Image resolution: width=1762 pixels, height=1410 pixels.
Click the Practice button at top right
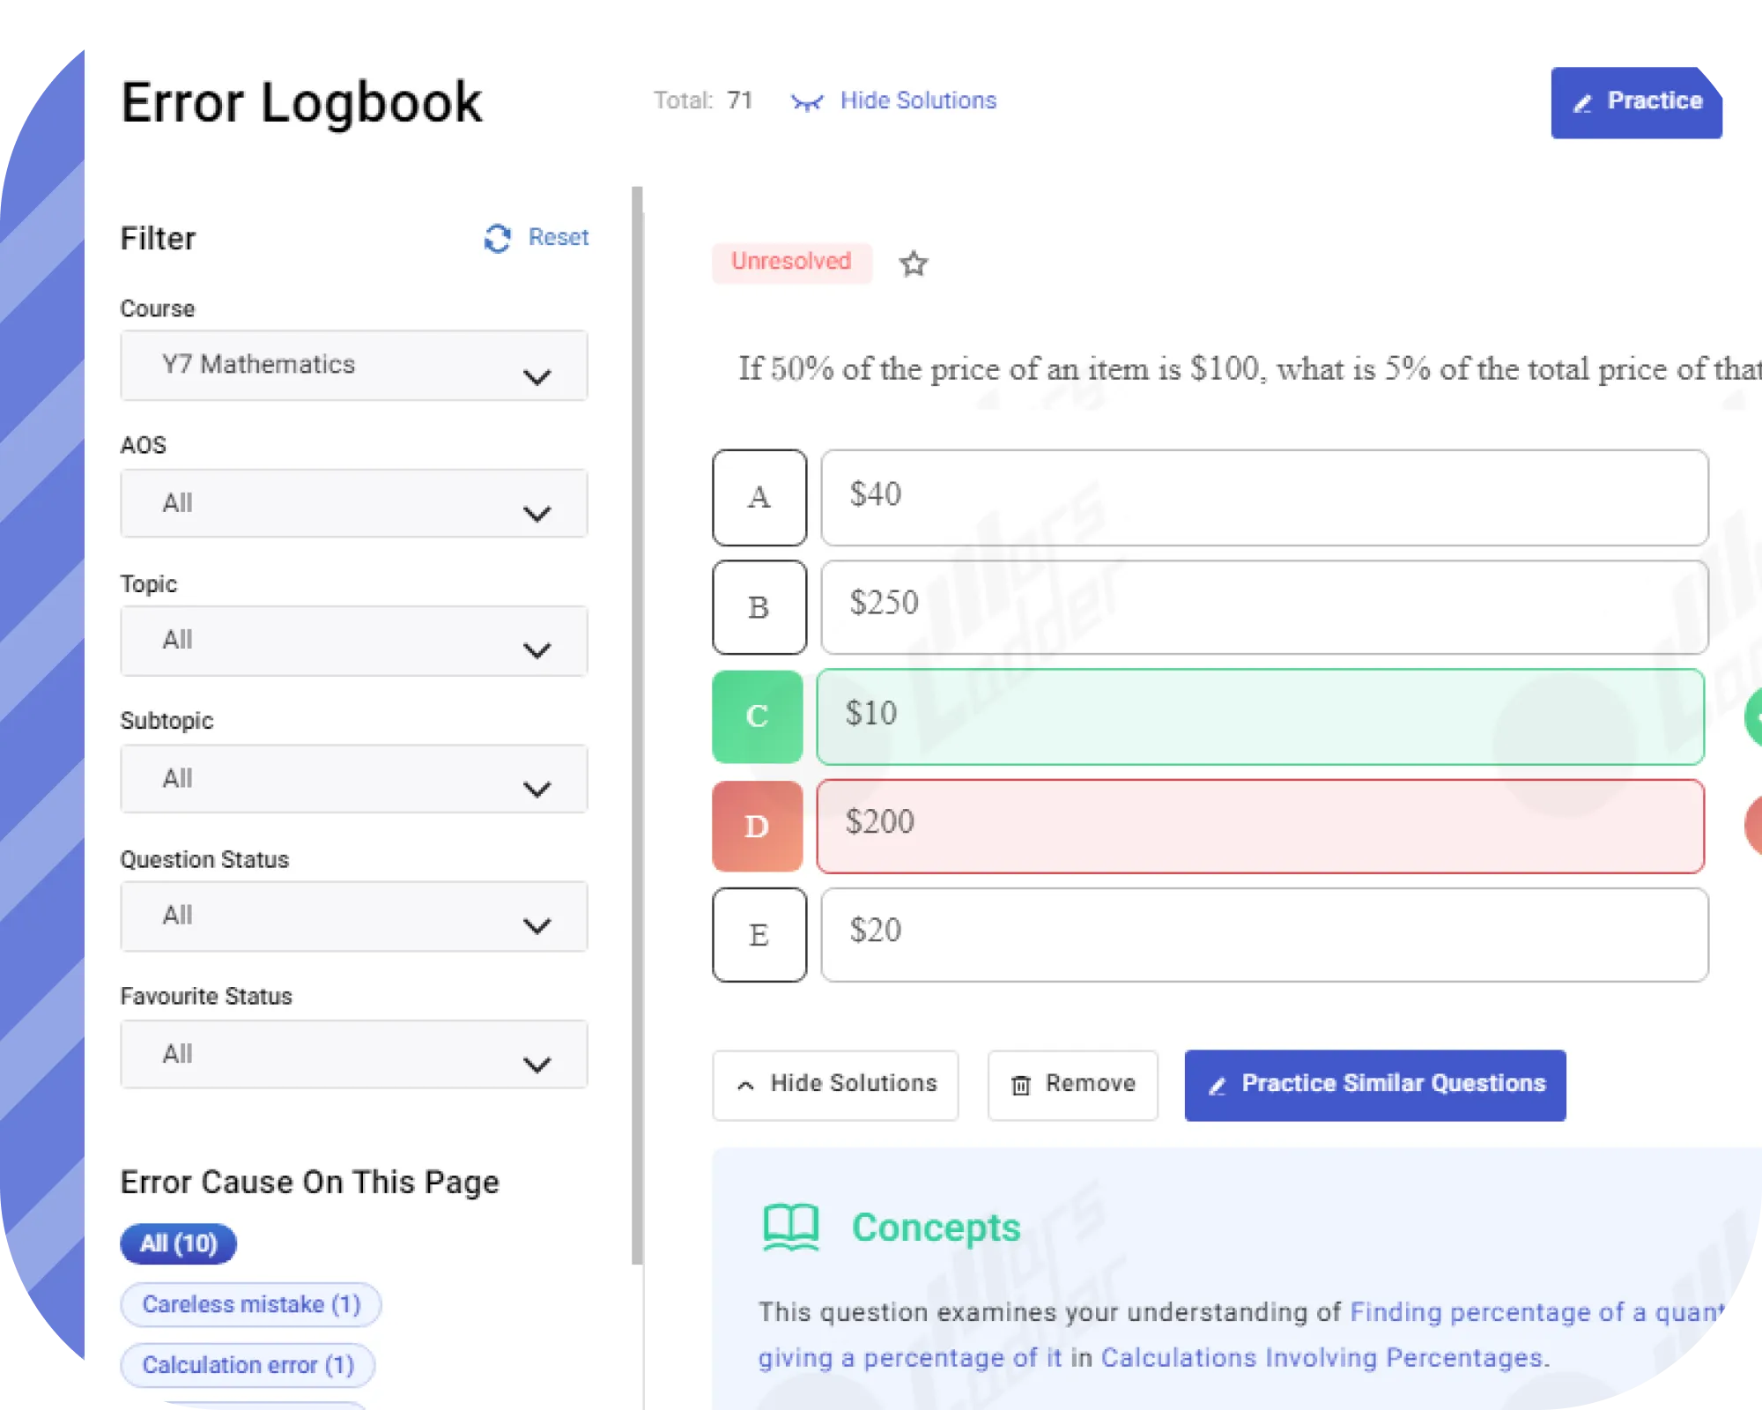coord(1636,102)
